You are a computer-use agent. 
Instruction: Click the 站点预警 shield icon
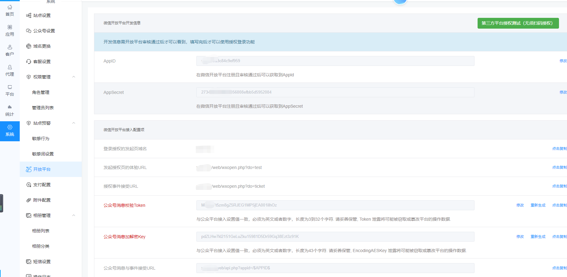[29, 123]
